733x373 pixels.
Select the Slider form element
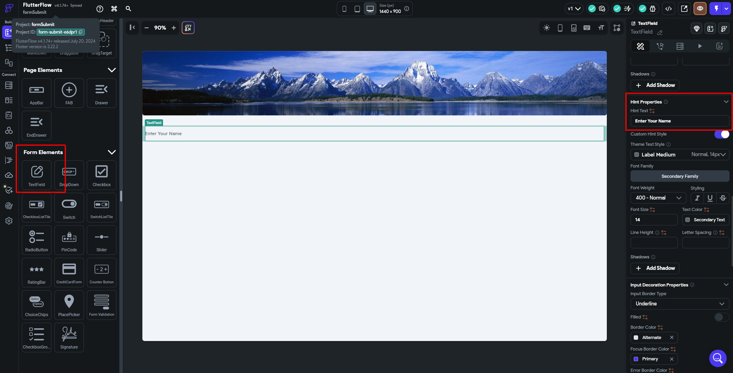[x=101, y=240]
